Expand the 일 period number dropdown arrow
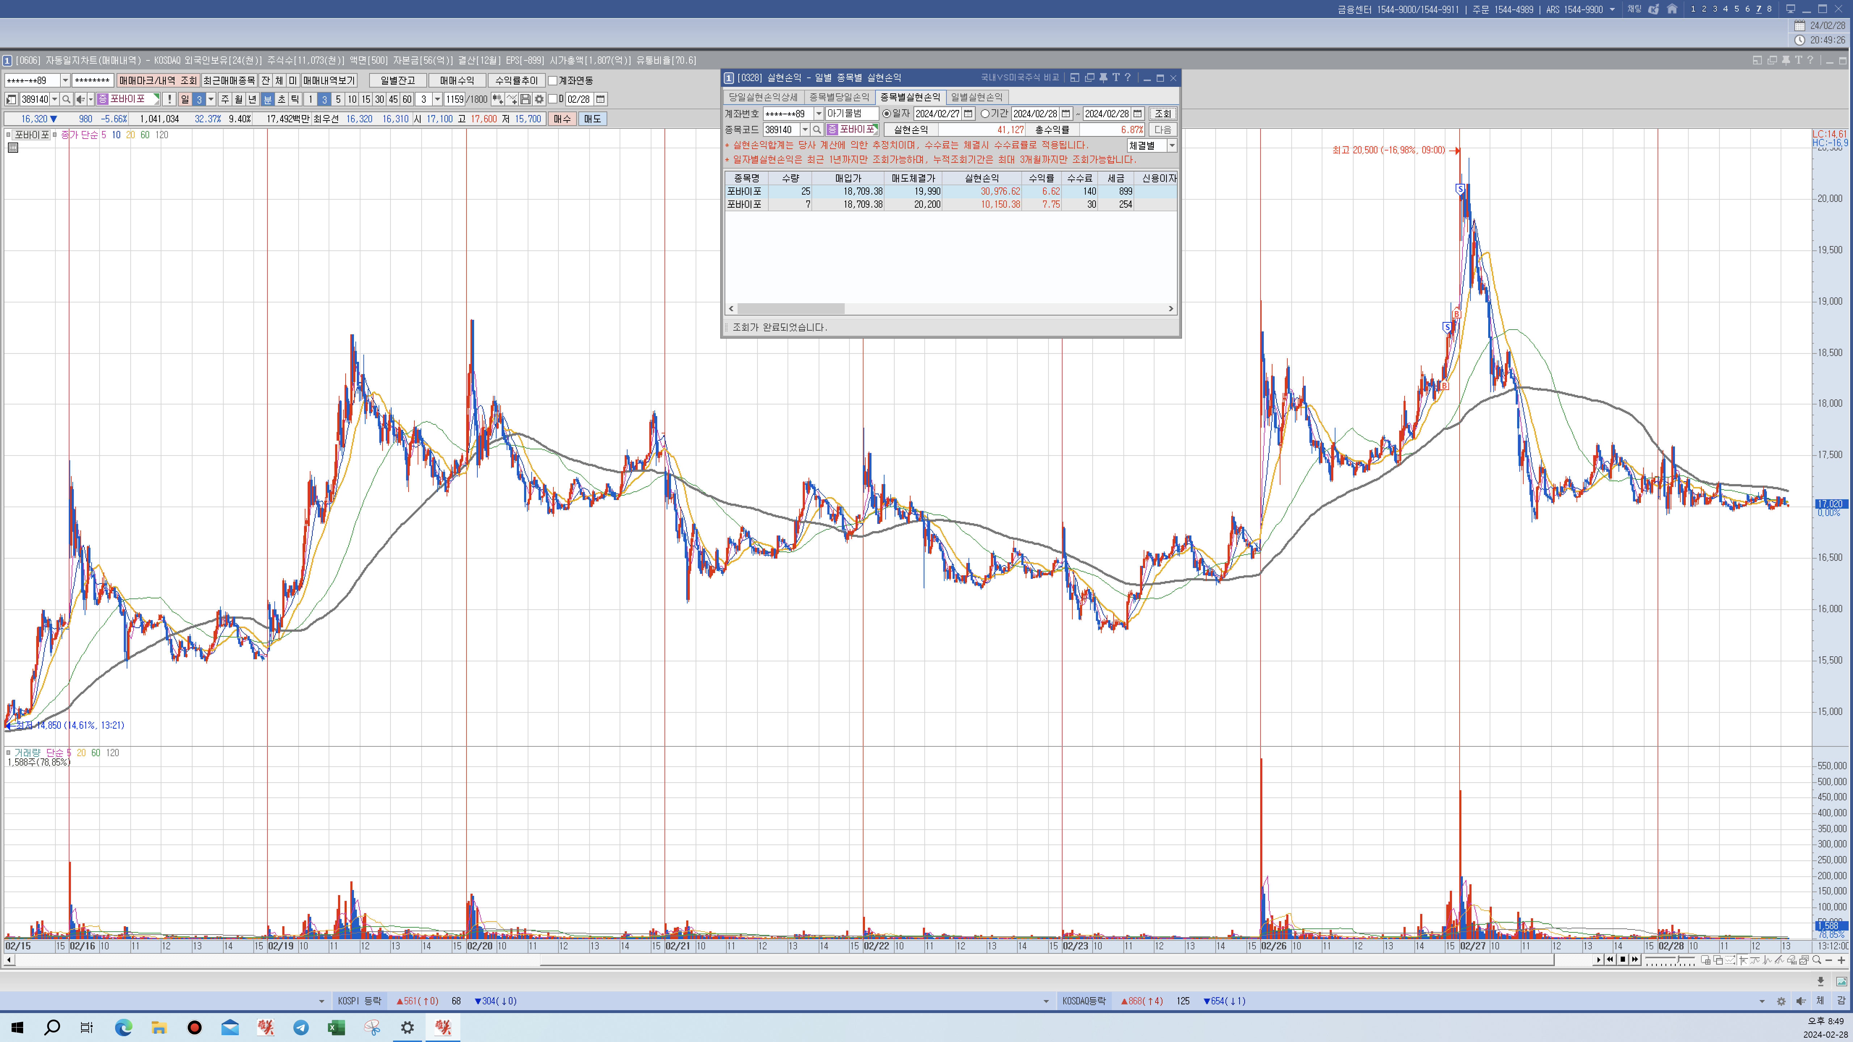This screenshot has width=1853, height=1042. (211, 99)
